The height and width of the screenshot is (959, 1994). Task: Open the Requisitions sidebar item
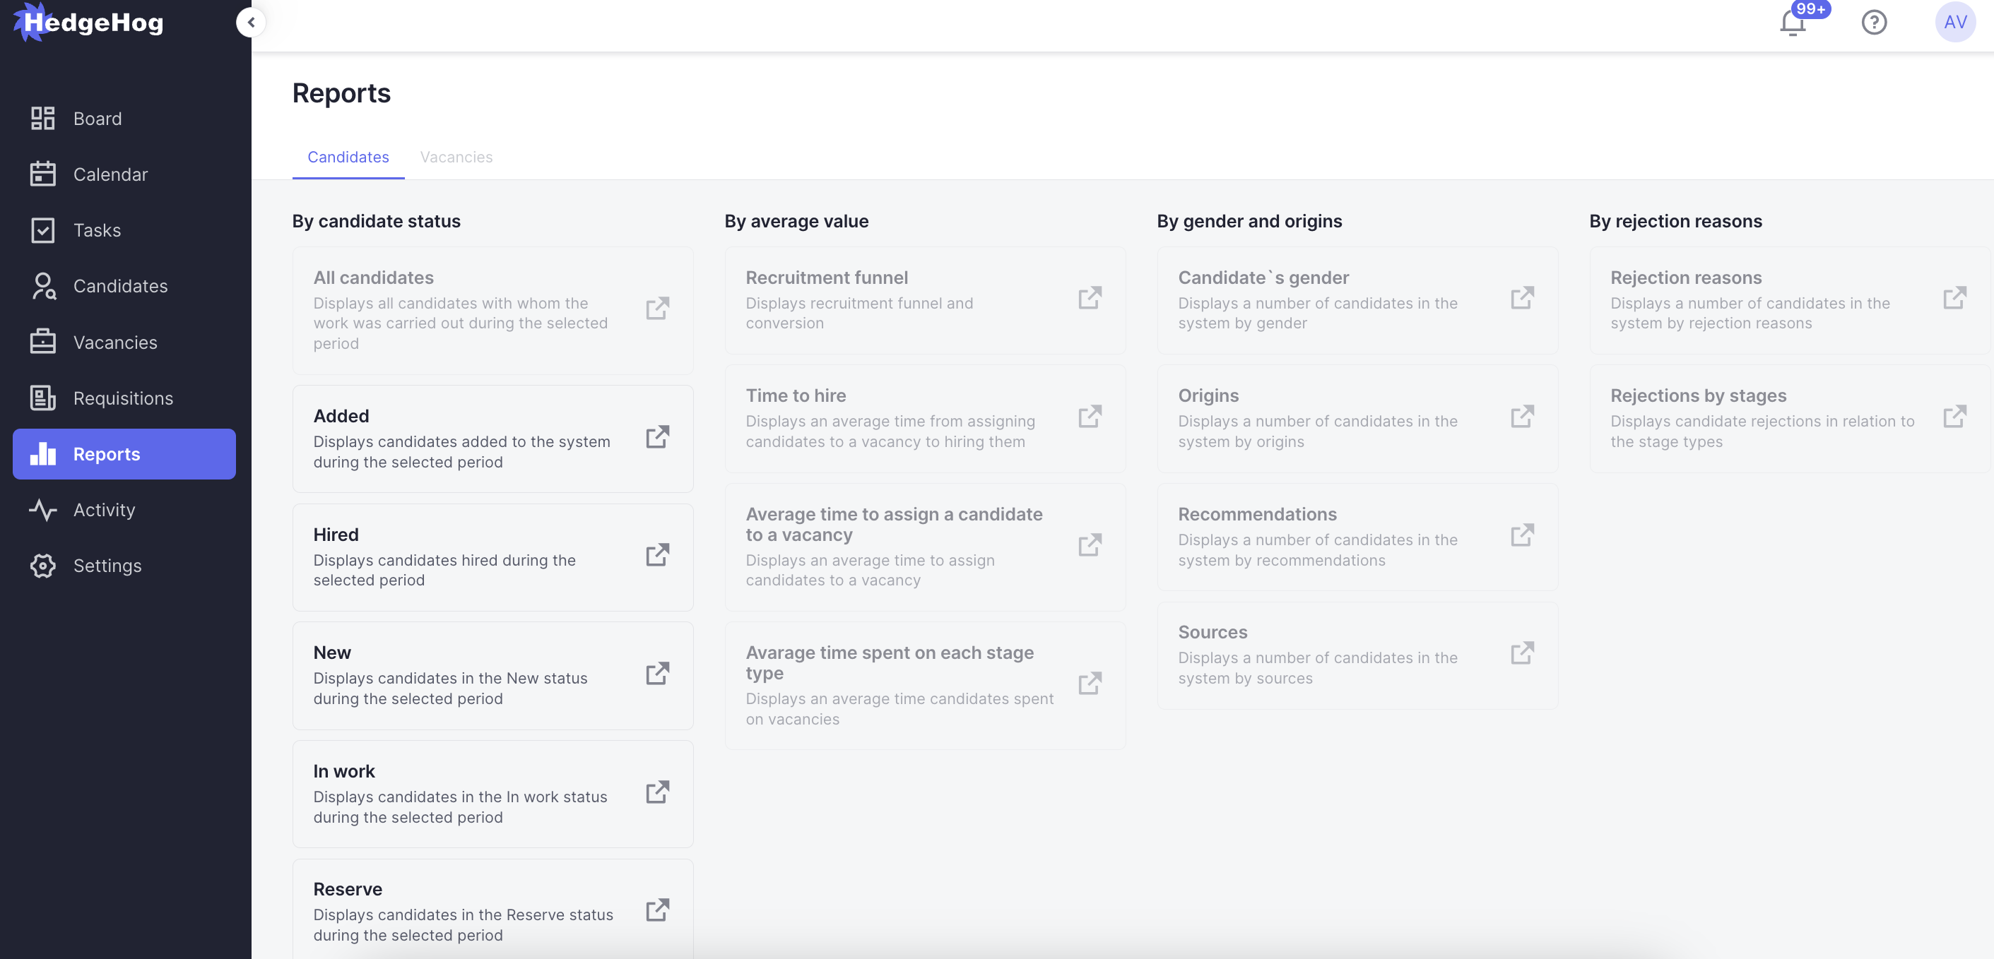pyautogui.click(x=123, y=398)
